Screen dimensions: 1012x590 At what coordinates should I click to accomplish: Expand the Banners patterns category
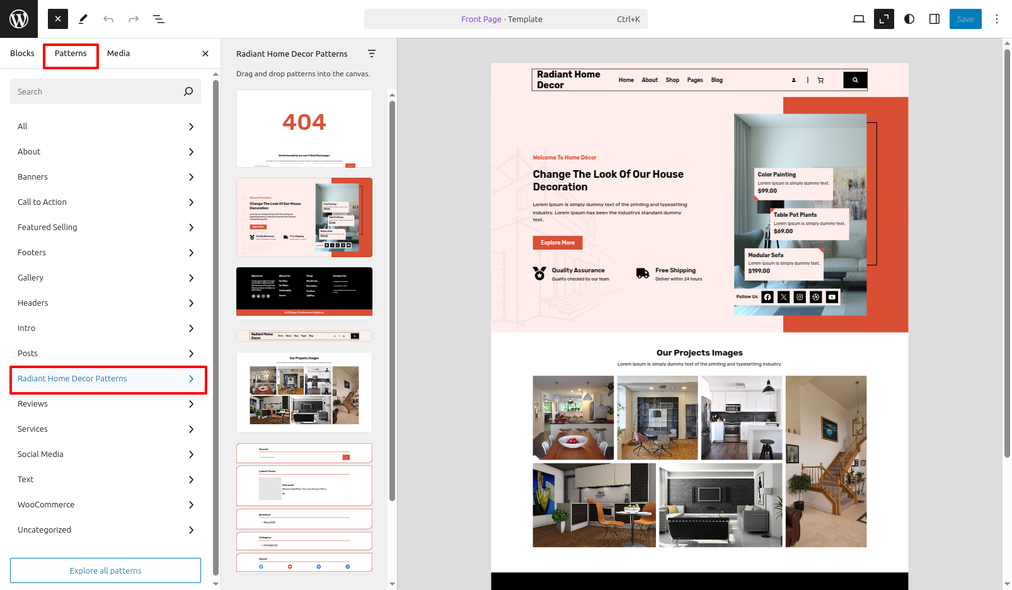pyautogui.click(x=105, y=177)
